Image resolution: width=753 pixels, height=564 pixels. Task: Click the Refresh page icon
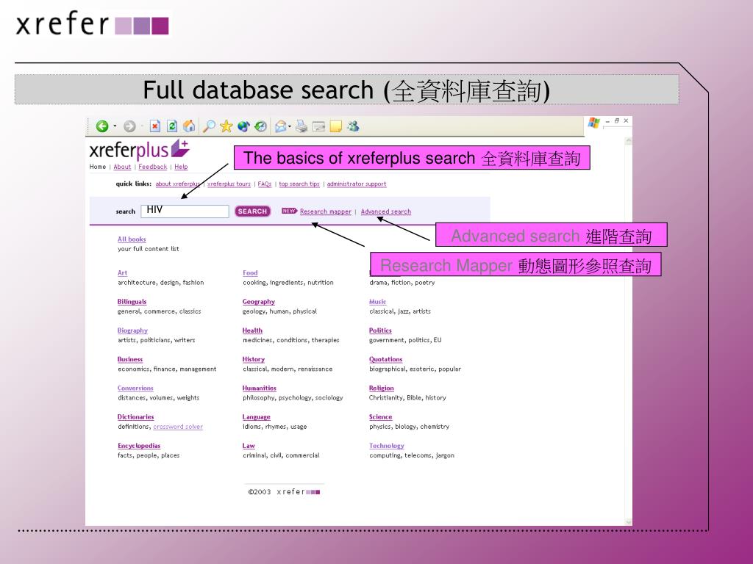point(172,126)
